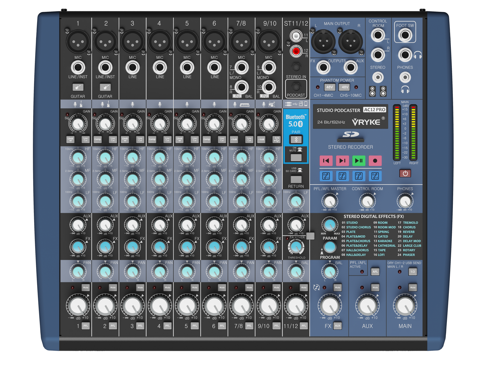Click the previous track button on stereo recorder
This screenshot has height=365, width=488.
[x=326, y=161]
